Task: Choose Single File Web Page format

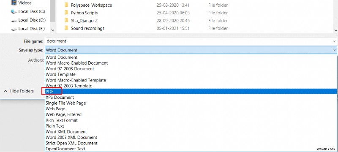Action: [191, 103]
